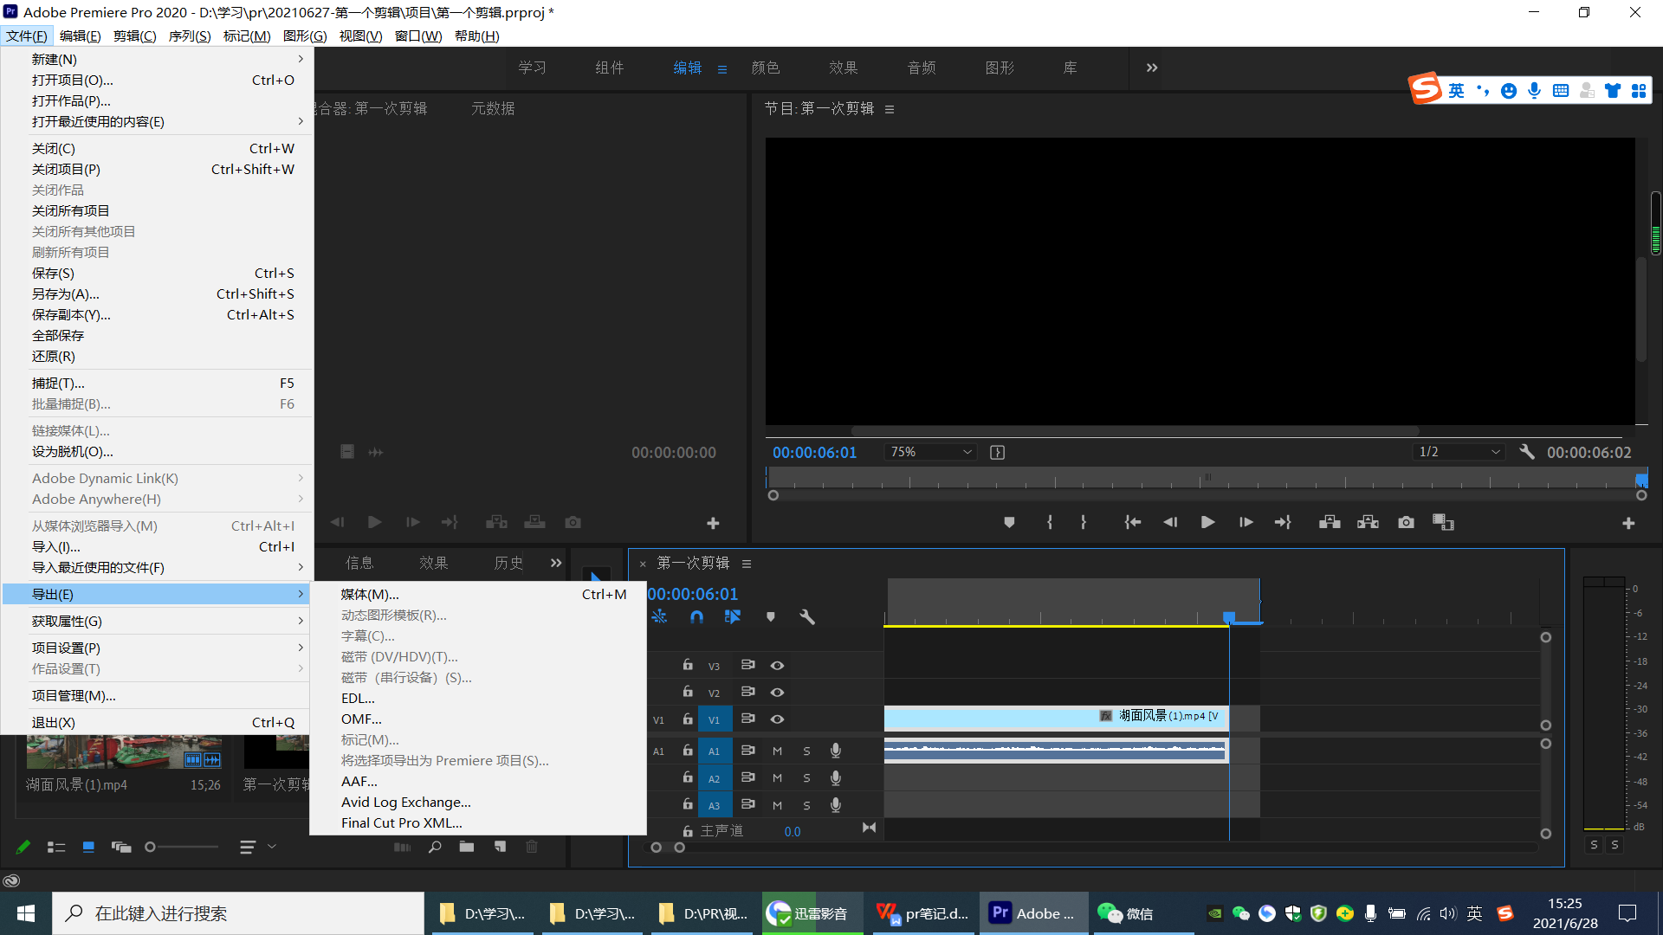Click the Extract button in Program monitor
Viewport: 1663px width, 935px height.
pos(1368,522)
